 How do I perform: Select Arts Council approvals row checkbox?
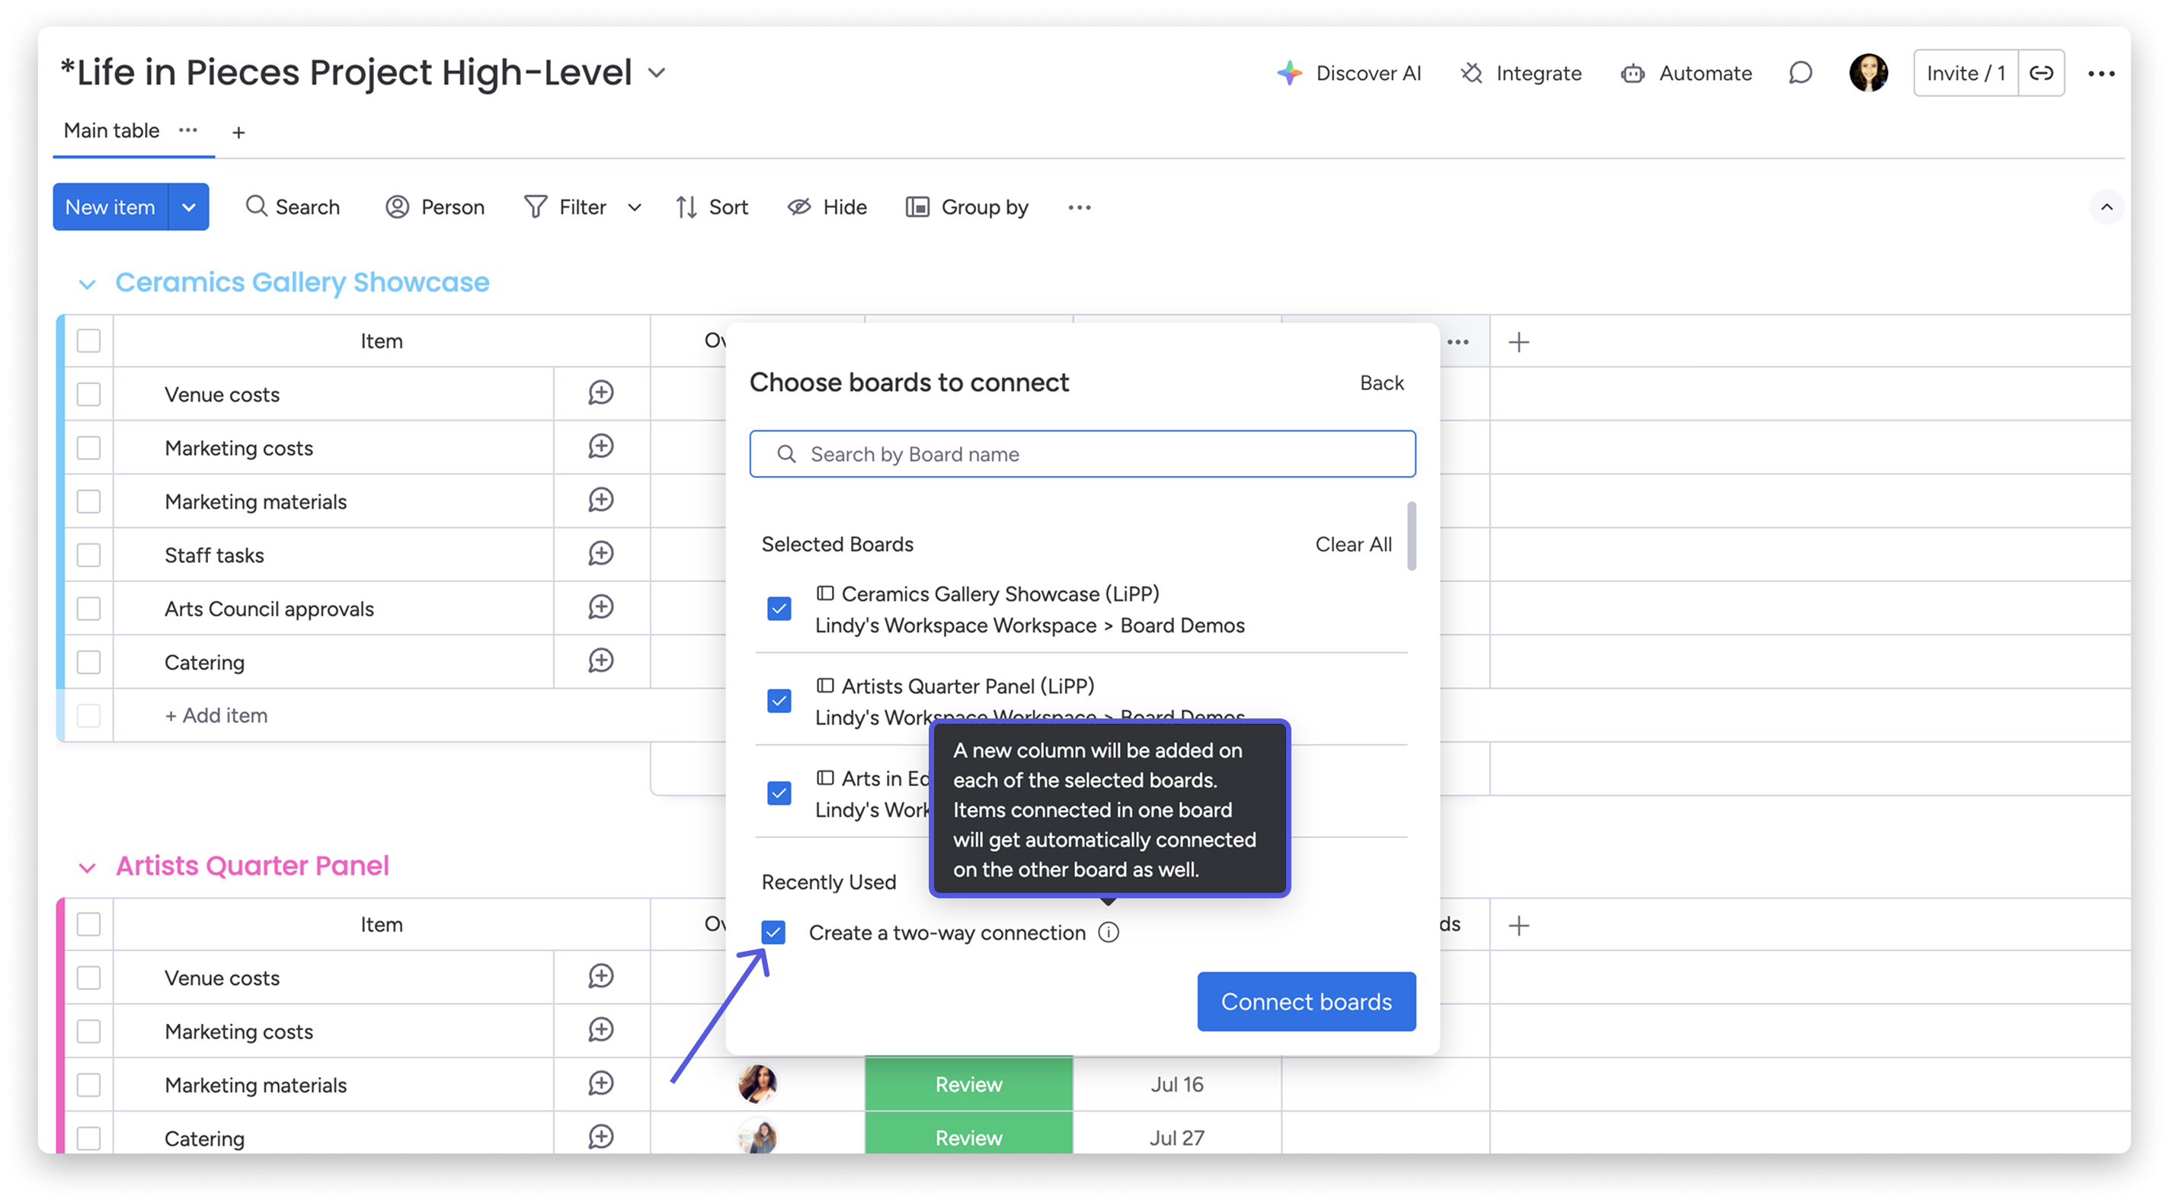(x=88, y=609)
